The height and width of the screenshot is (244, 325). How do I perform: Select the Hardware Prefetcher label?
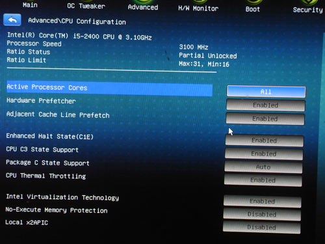tap(41, 101)
